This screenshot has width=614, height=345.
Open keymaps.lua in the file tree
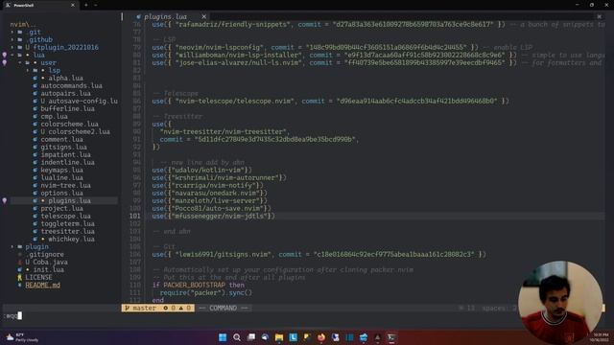click(61, 171)
